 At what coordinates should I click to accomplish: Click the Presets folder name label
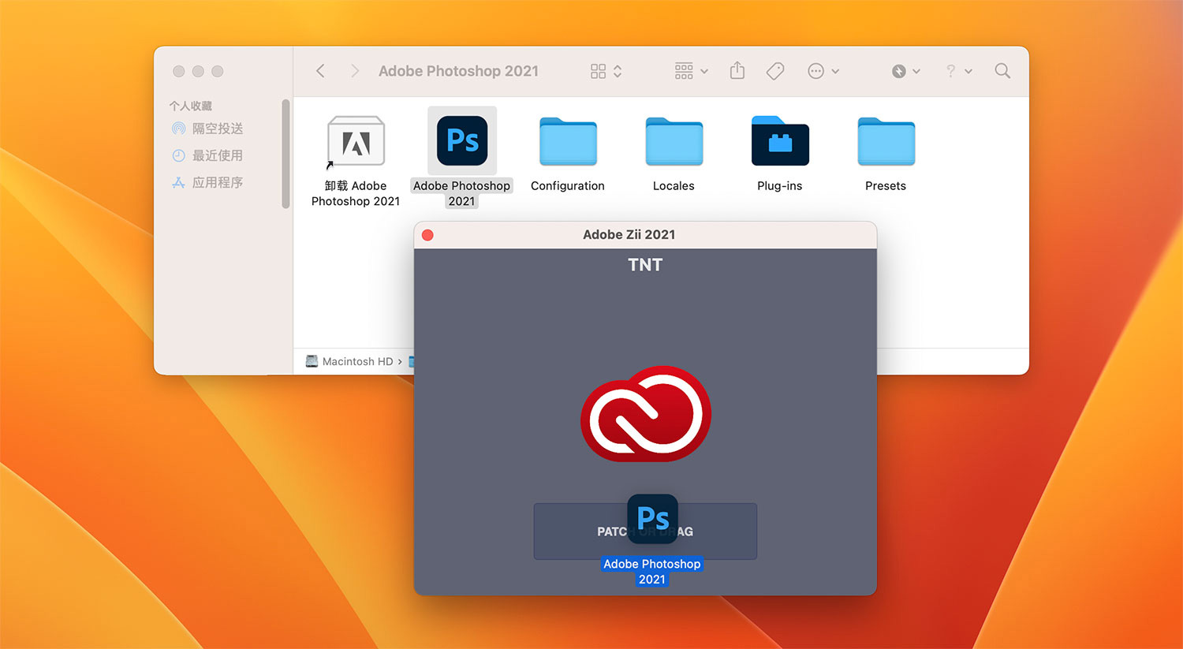pyautogui.click(x=886, y=186)
